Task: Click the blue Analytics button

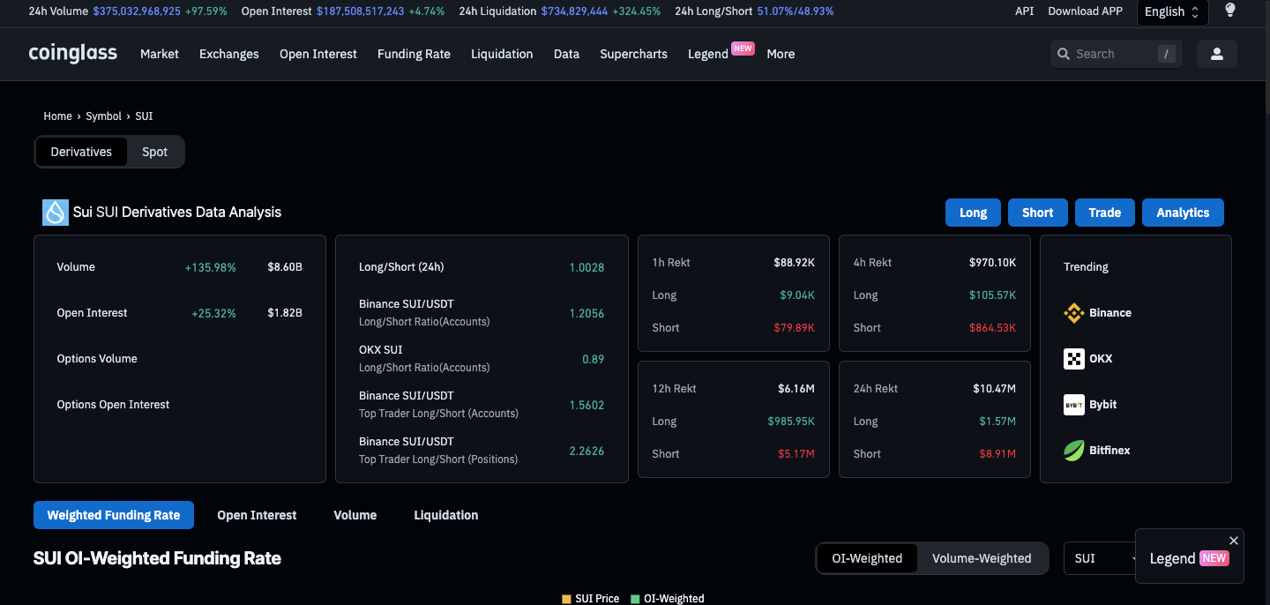Action: tap(1183, 213)
